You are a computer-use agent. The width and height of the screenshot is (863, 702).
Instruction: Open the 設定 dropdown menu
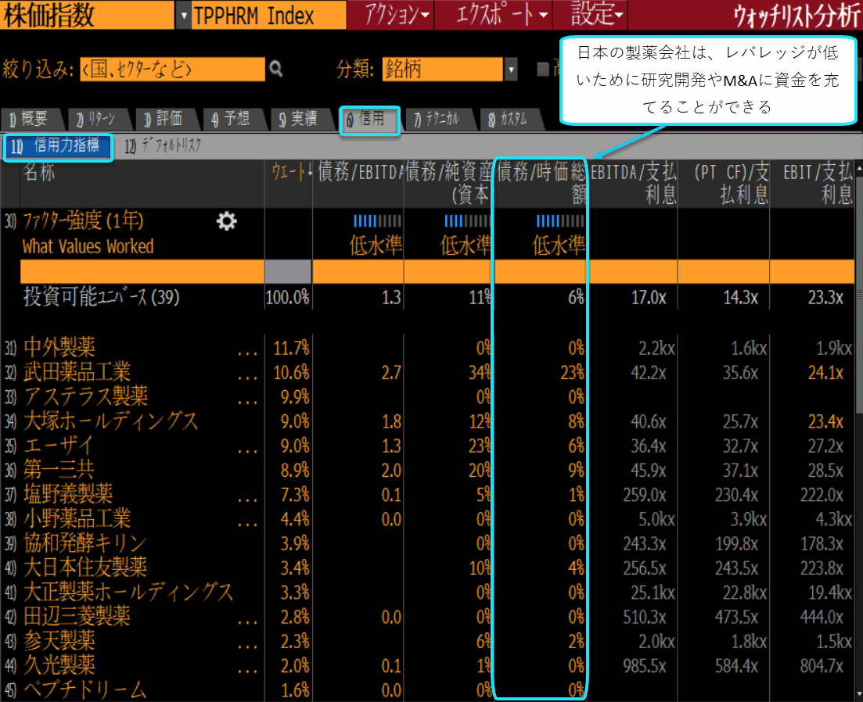click(591, 15)
